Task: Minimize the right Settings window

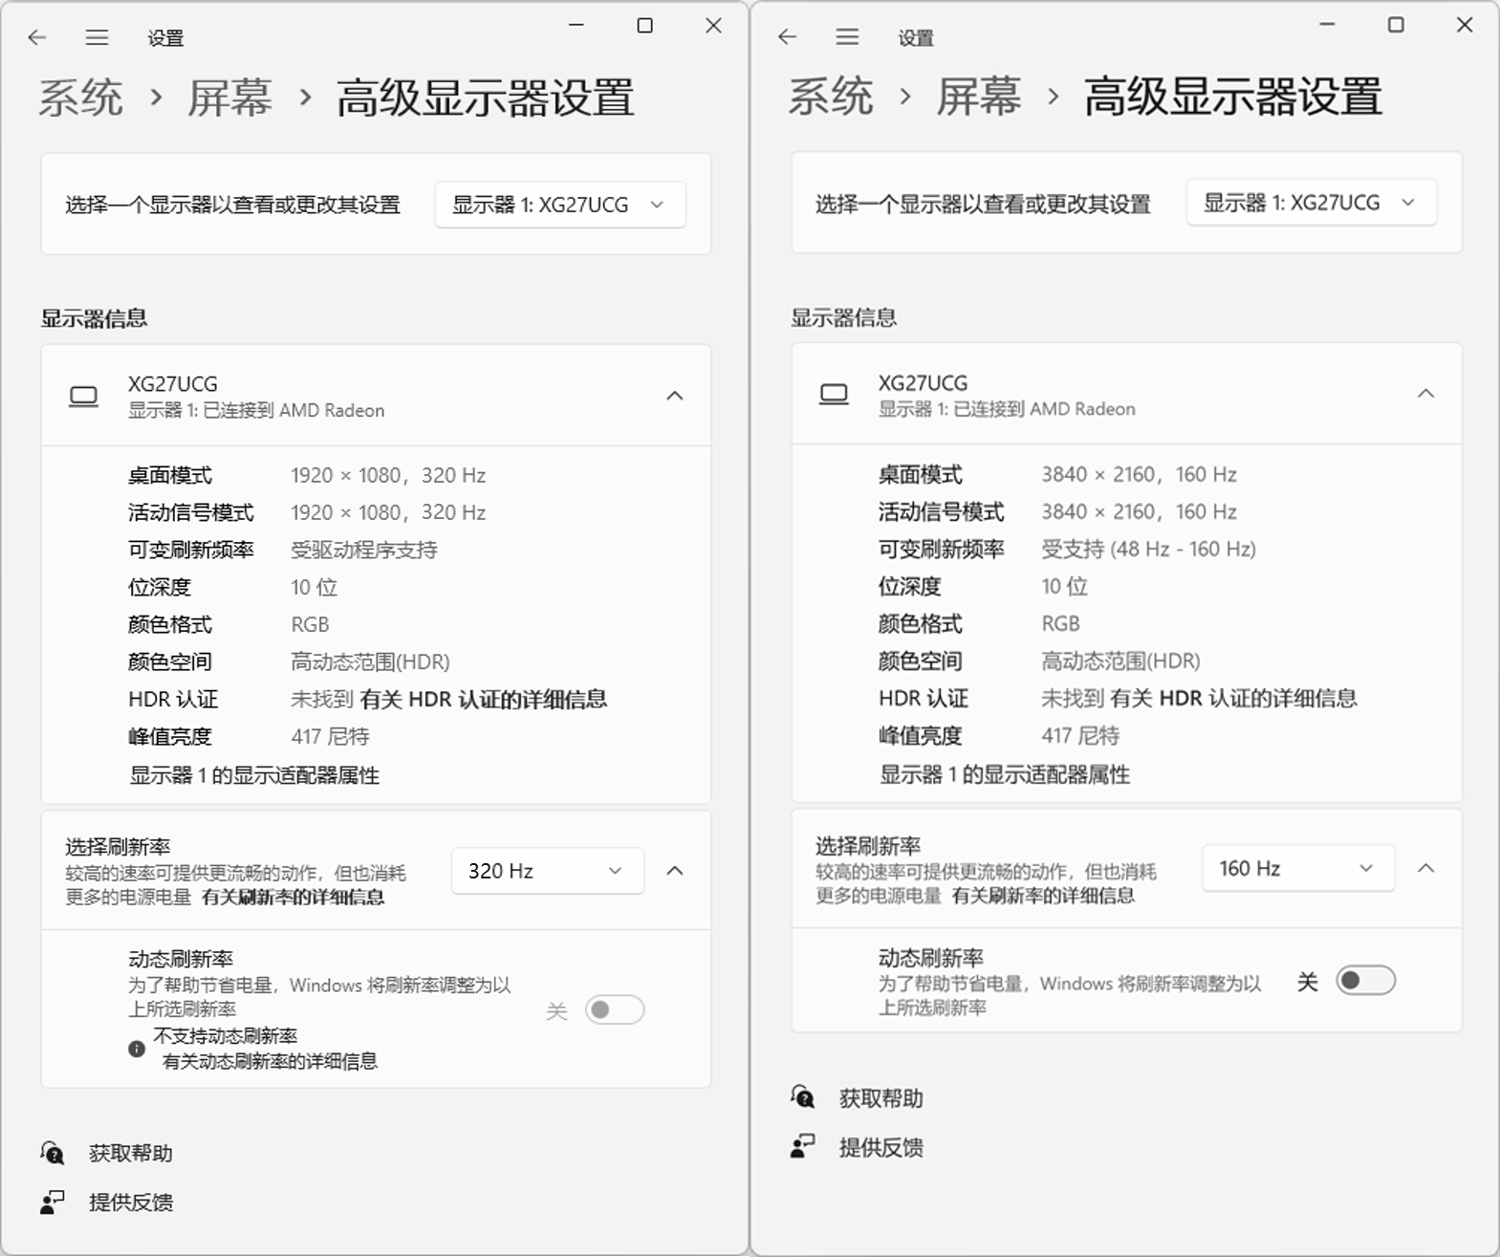Action: click(1327, 25)
